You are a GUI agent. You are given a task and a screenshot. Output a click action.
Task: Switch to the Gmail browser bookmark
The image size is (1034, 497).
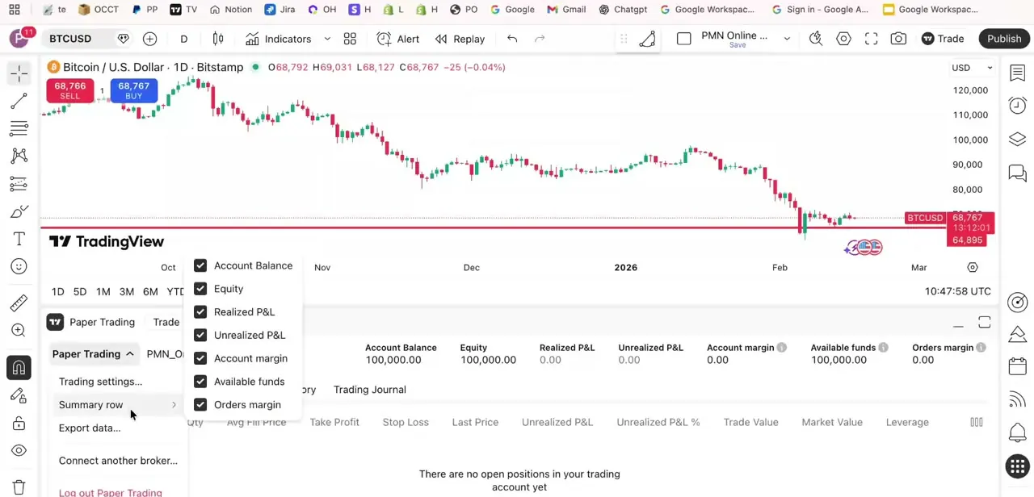tap(566, 10)
